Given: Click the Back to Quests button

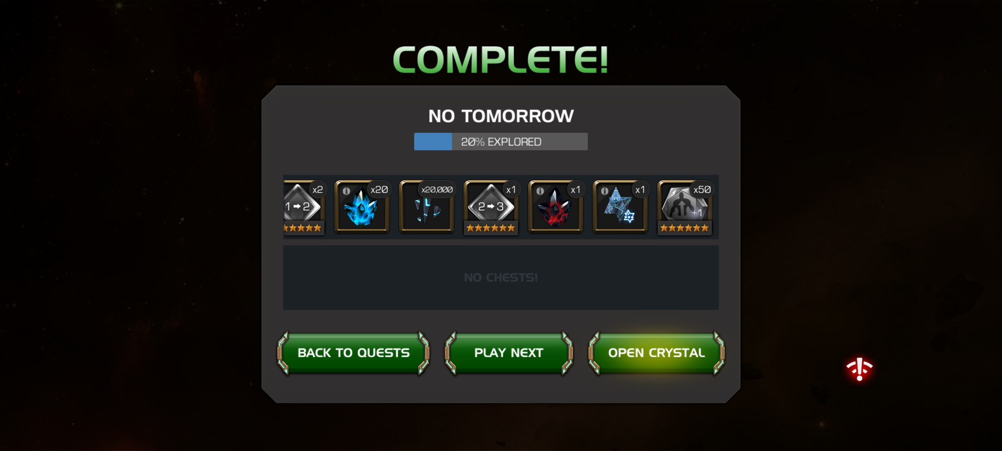Looking at the screenshot, I should (x=354, y=353).
